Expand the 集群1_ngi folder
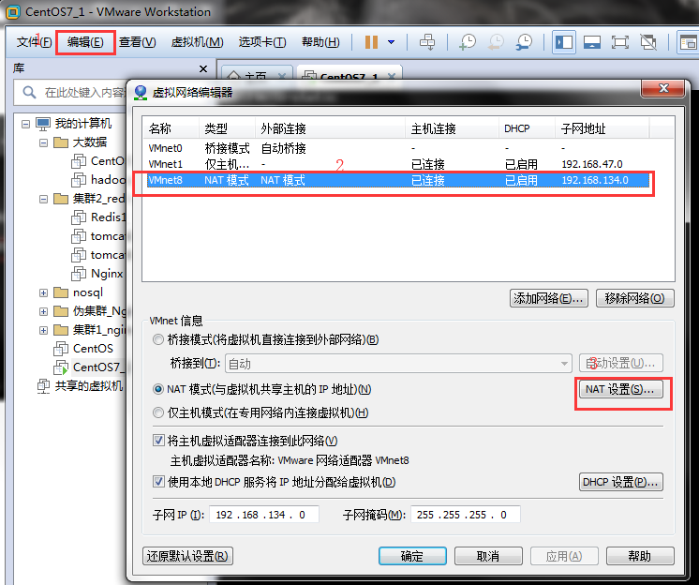Viewport: 699px width, 585px height. 43,330
